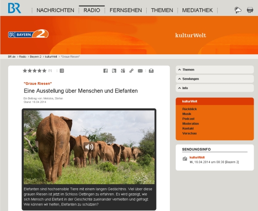Click the SENDUNGSINFO heading
Screen dimensions: 258x211
pos(197,149)
